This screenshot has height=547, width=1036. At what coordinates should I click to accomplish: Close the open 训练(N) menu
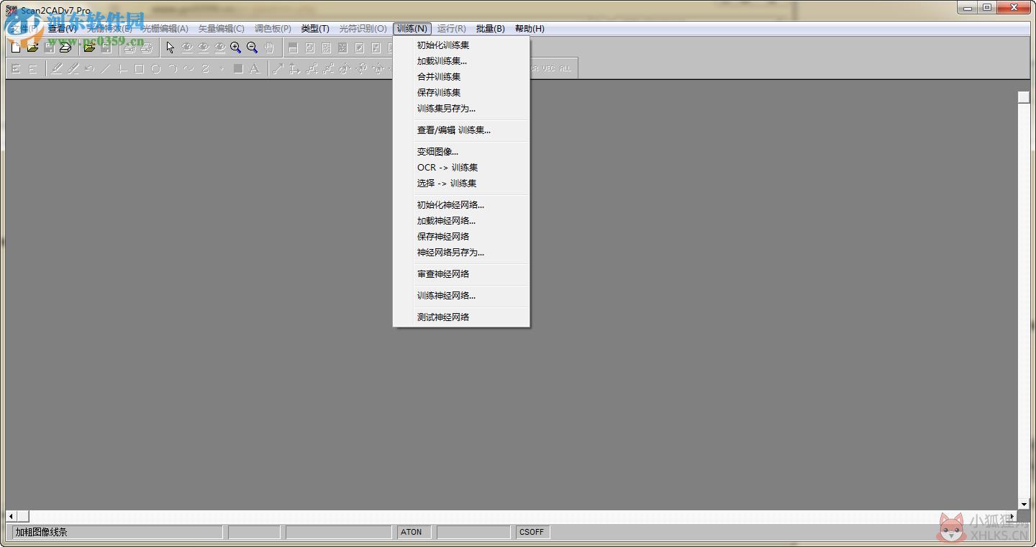pyautogui.click(x=412, y=29)
